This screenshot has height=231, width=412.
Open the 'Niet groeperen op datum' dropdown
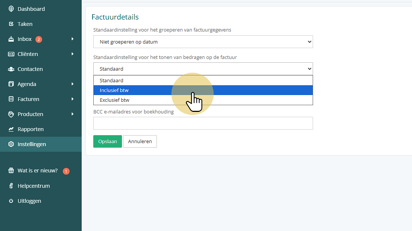coord(203,42)
